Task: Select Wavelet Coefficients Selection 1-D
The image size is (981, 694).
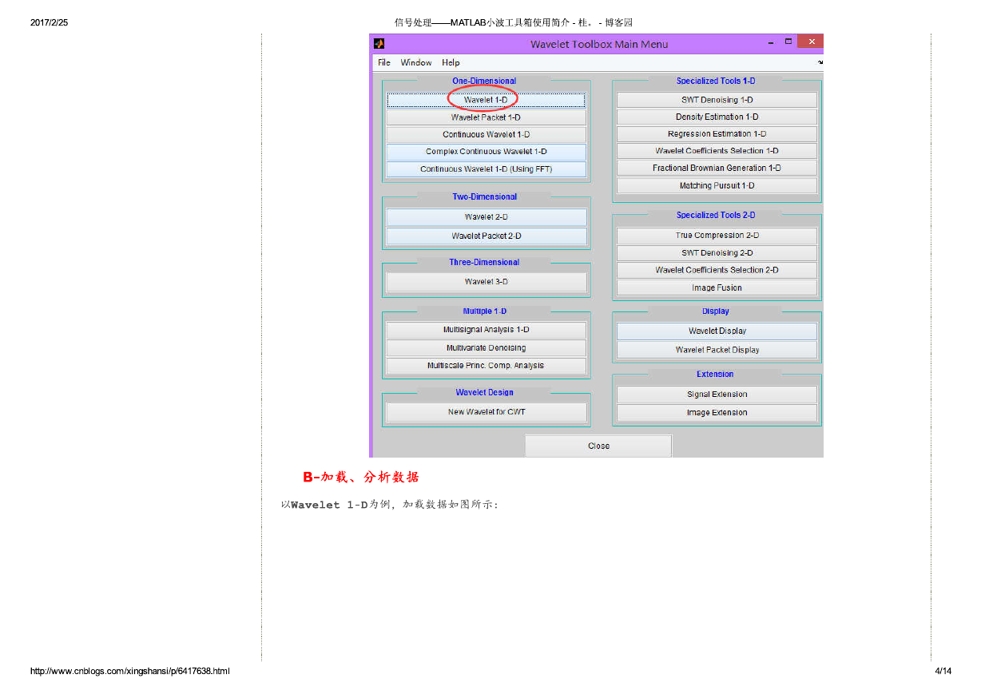Action: point(717,151)
